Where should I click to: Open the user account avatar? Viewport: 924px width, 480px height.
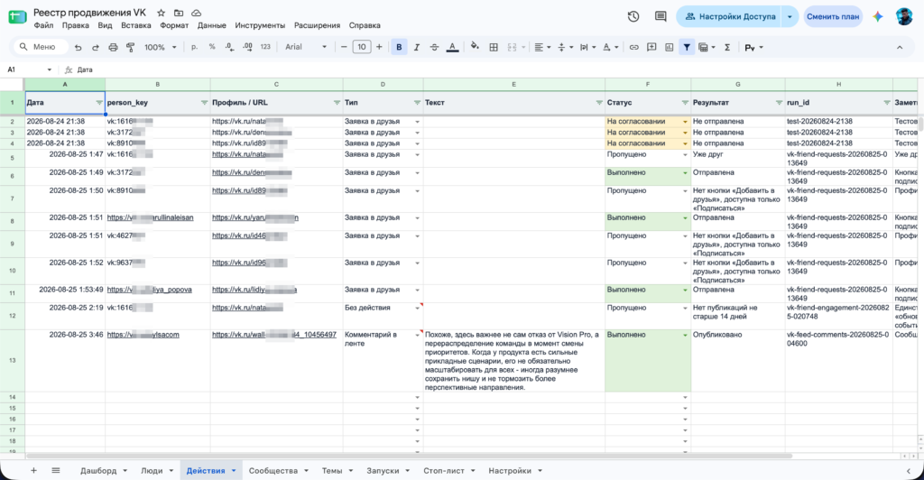[x=904, y=16]
